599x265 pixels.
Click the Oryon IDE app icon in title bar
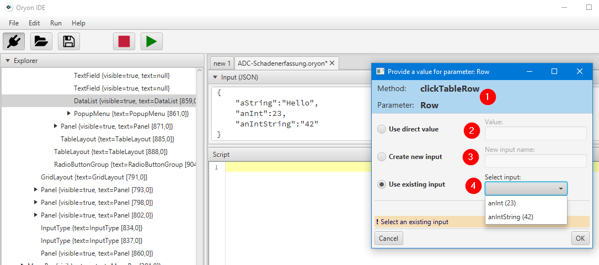[9, 8]
